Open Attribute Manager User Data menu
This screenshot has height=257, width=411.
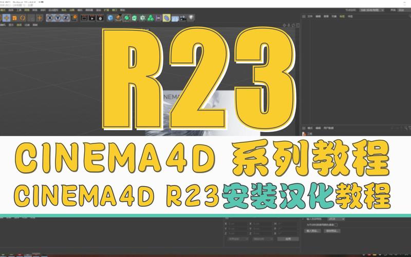coord(328,128)
